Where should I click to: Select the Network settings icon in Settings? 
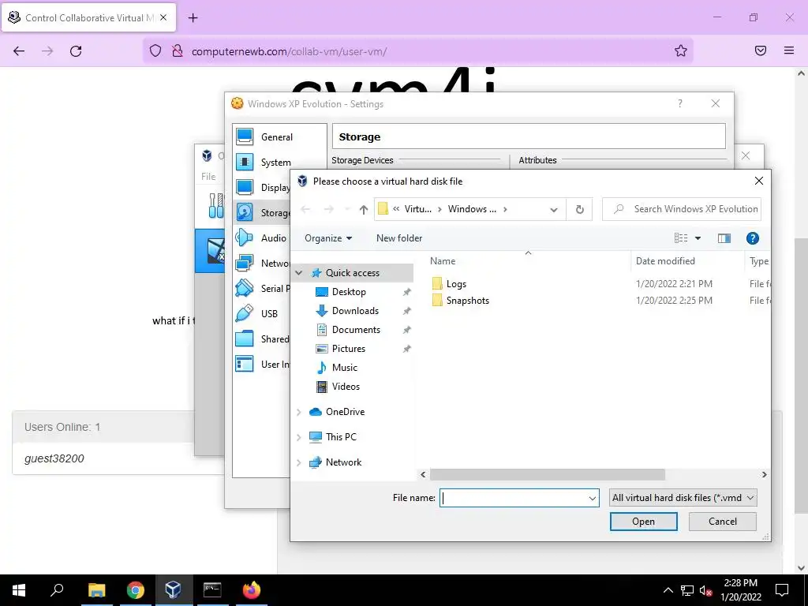(245, 264)
